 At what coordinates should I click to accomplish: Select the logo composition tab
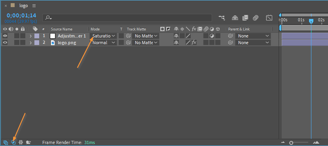point(24,6)
